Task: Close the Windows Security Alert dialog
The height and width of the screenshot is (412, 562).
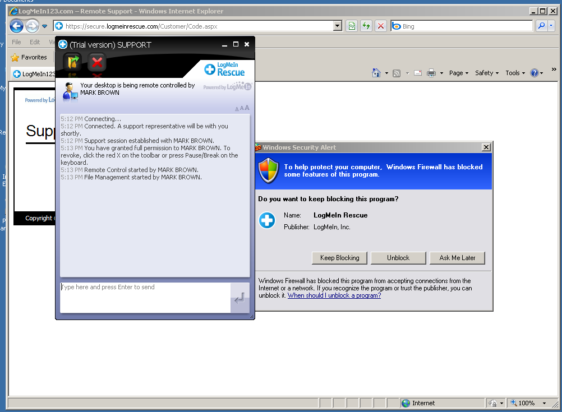Action: [486, 147]
